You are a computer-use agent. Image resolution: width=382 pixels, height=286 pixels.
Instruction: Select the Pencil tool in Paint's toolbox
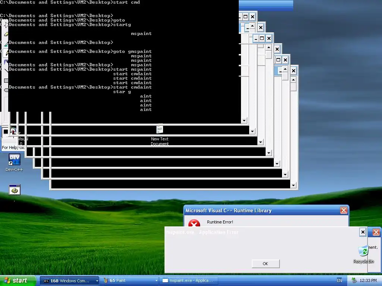click(x=6, y=53)
